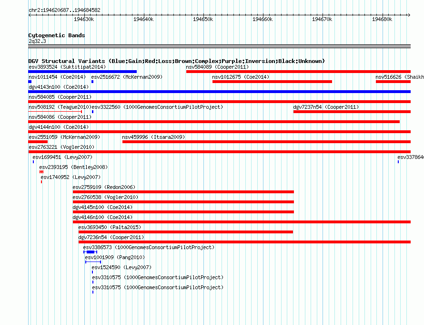Open variant dgv4144n100 (Coe2014) label
The image size is (424, 325).
[59, 127]
